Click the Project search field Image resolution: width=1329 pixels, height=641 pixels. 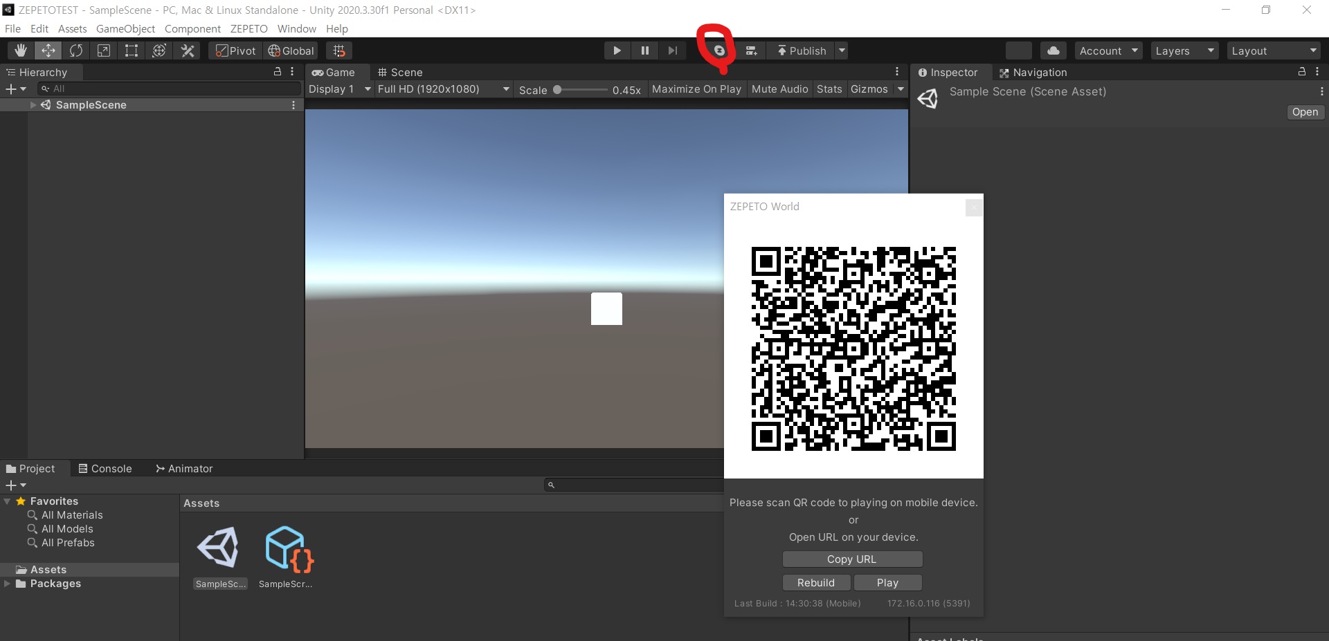tap(634, 485)
